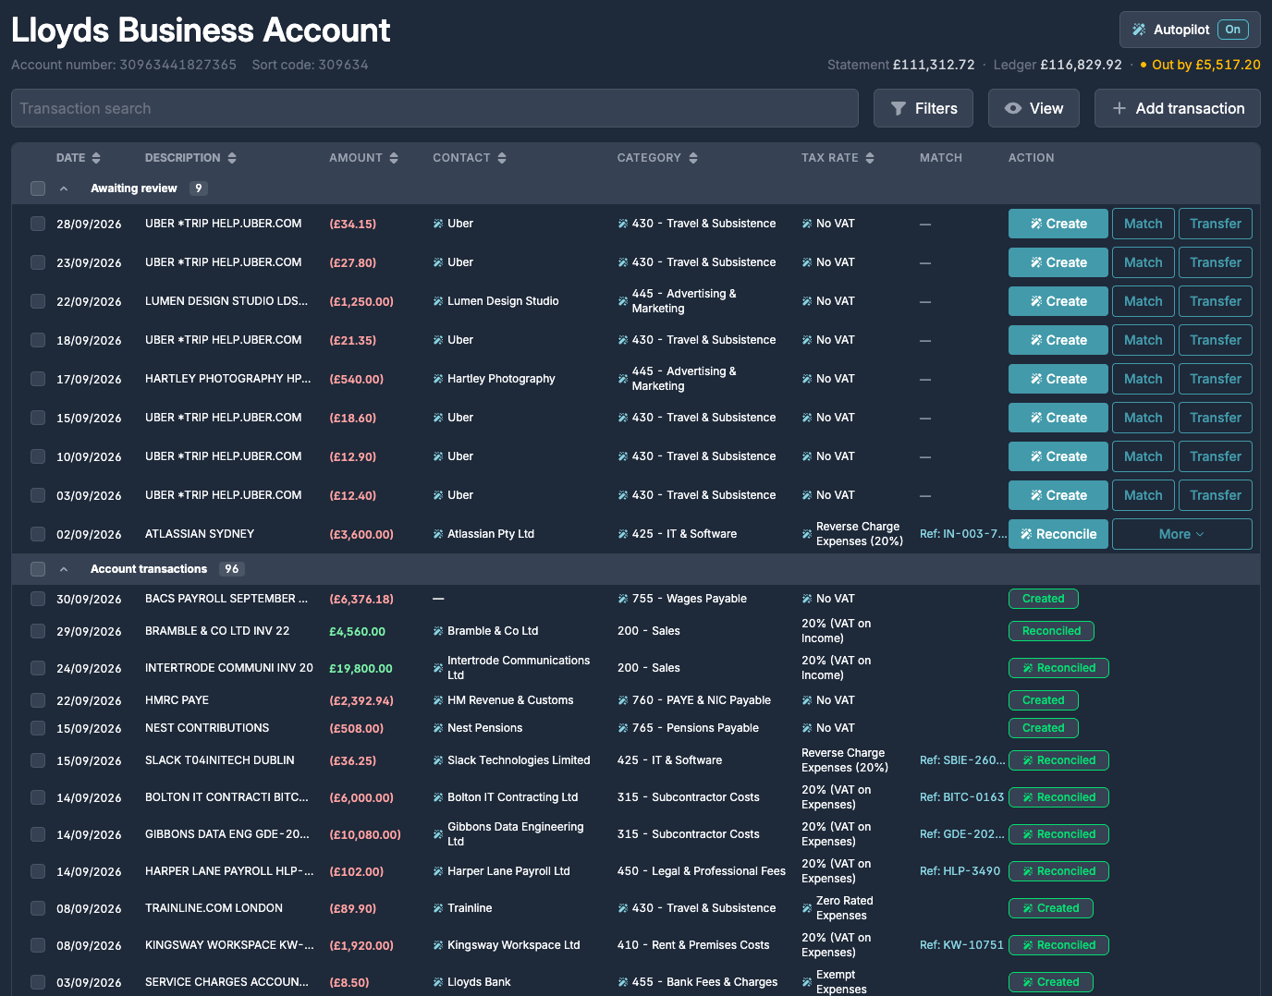This screenshot has height=996, width=1272.
Task: Click the autopilot icon beside Reverse Charge Expenses on Atlassian row
Action: 807,534
